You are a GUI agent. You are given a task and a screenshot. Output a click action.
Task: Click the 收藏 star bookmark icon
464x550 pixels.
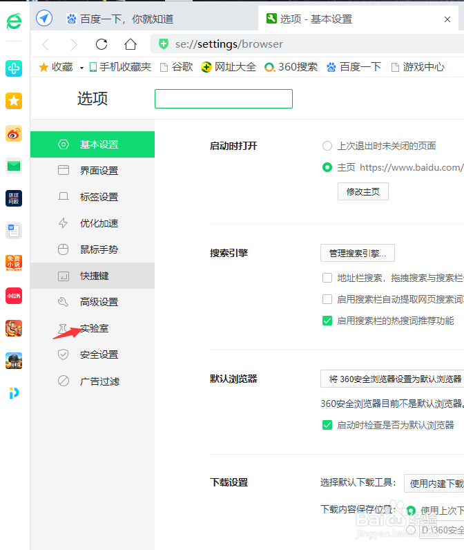click(x=43, y=67)
